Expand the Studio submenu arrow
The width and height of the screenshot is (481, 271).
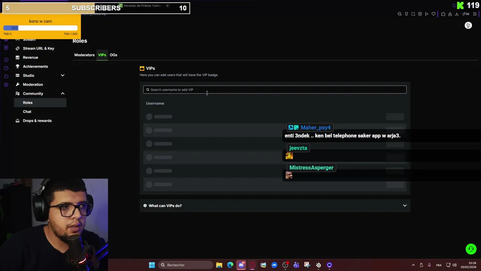coord(63,76)
